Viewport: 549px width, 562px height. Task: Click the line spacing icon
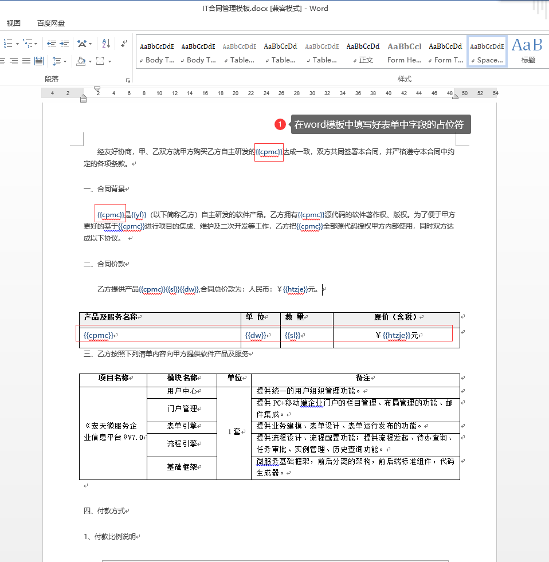(x=56, y=61)
